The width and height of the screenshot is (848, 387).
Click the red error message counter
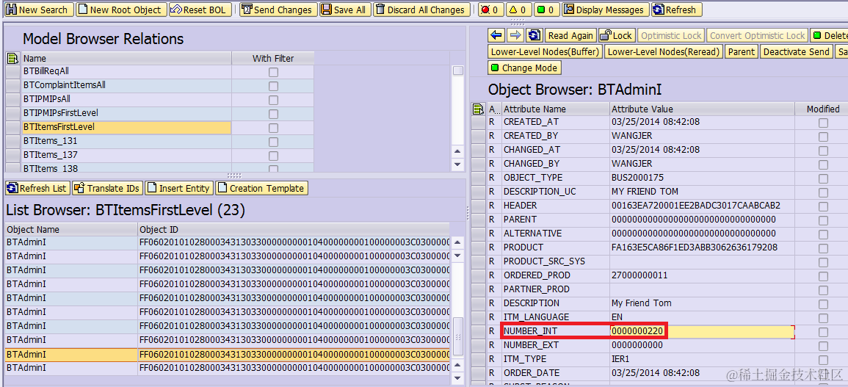coord(492,10)
